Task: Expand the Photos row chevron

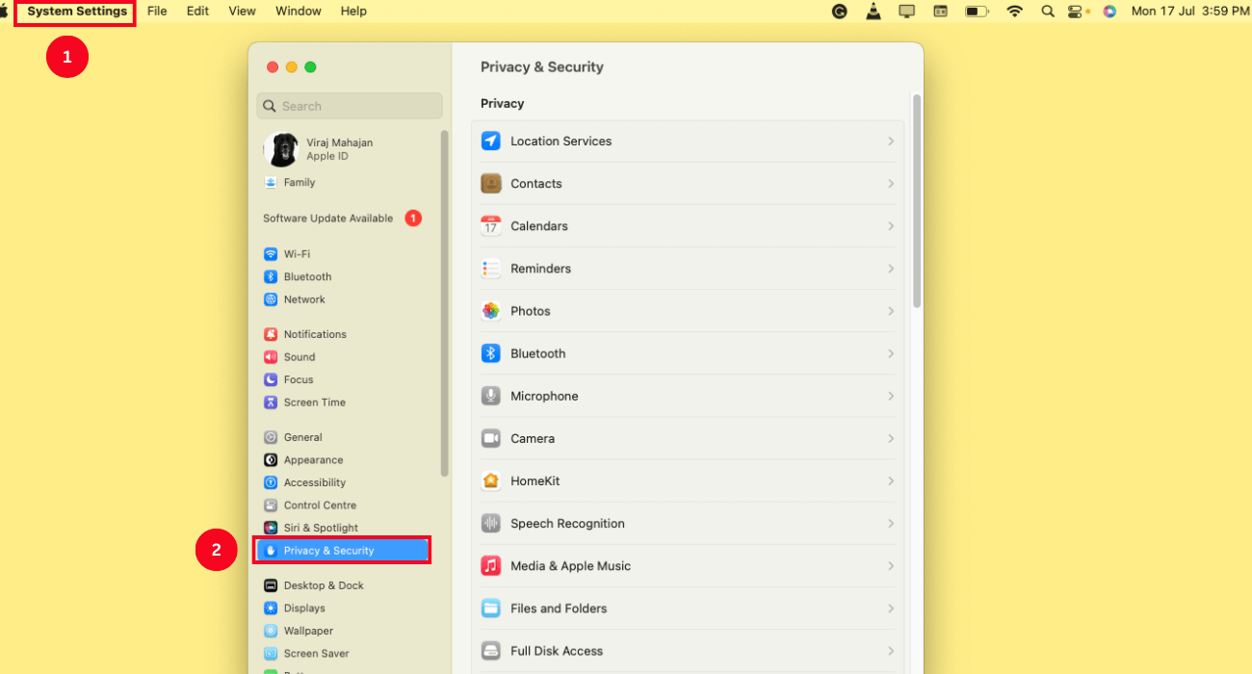Action: [x=891, y=311]
